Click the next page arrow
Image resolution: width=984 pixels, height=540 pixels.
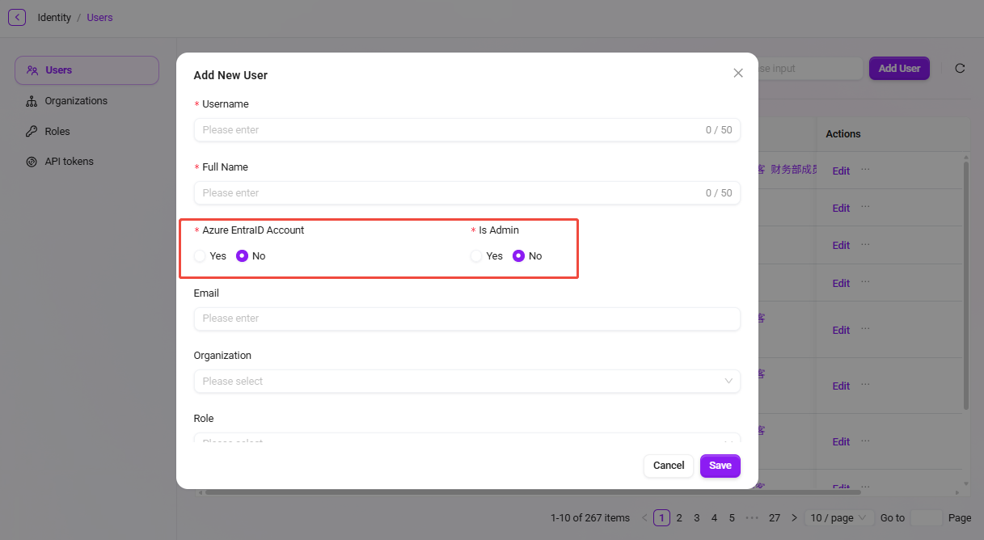pos(794,518)
